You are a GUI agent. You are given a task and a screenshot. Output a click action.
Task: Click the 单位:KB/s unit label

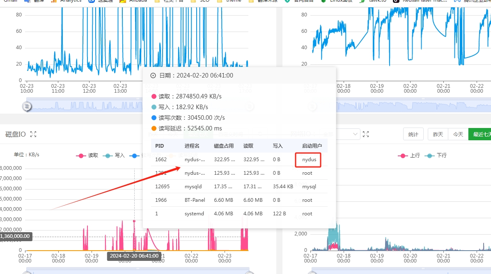(x=26, y=155)
